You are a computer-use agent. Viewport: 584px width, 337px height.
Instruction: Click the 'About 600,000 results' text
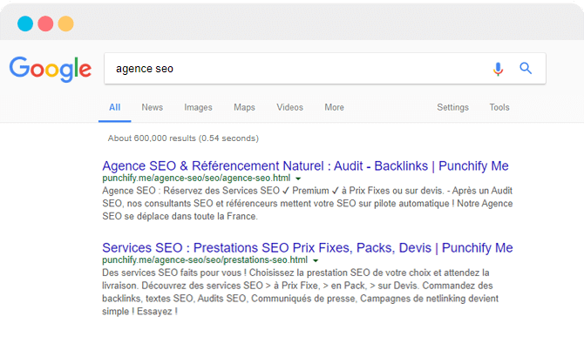point(183,138)
